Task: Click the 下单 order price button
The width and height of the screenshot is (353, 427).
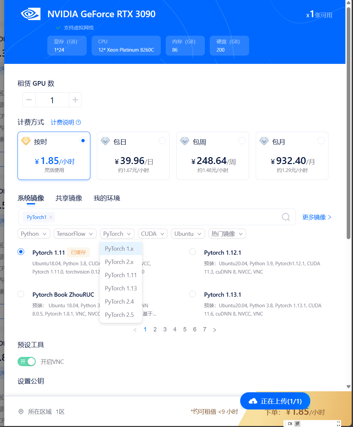Action: [x=295, y=412]
